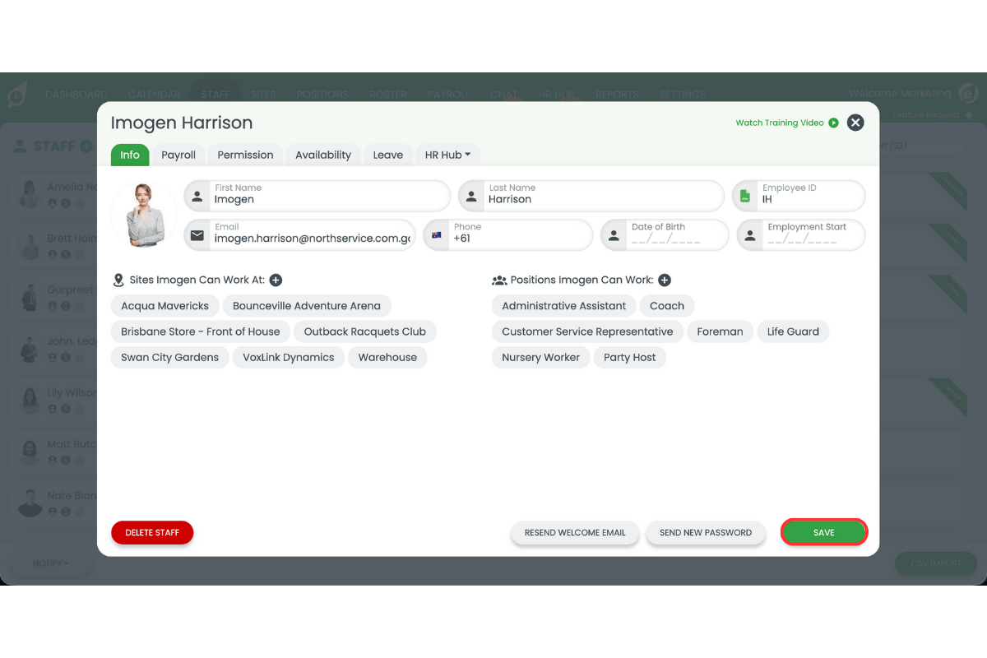This screenshot has height=658, width=987.
Task: Toggle the Coach position tag
Action: [667, 305]
